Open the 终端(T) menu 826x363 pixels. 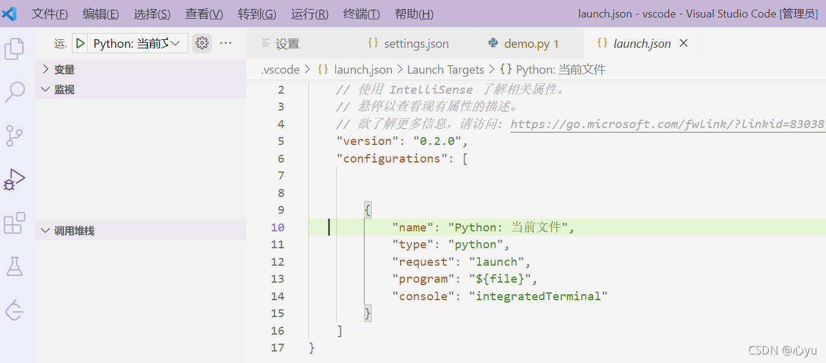click(361, 14)
